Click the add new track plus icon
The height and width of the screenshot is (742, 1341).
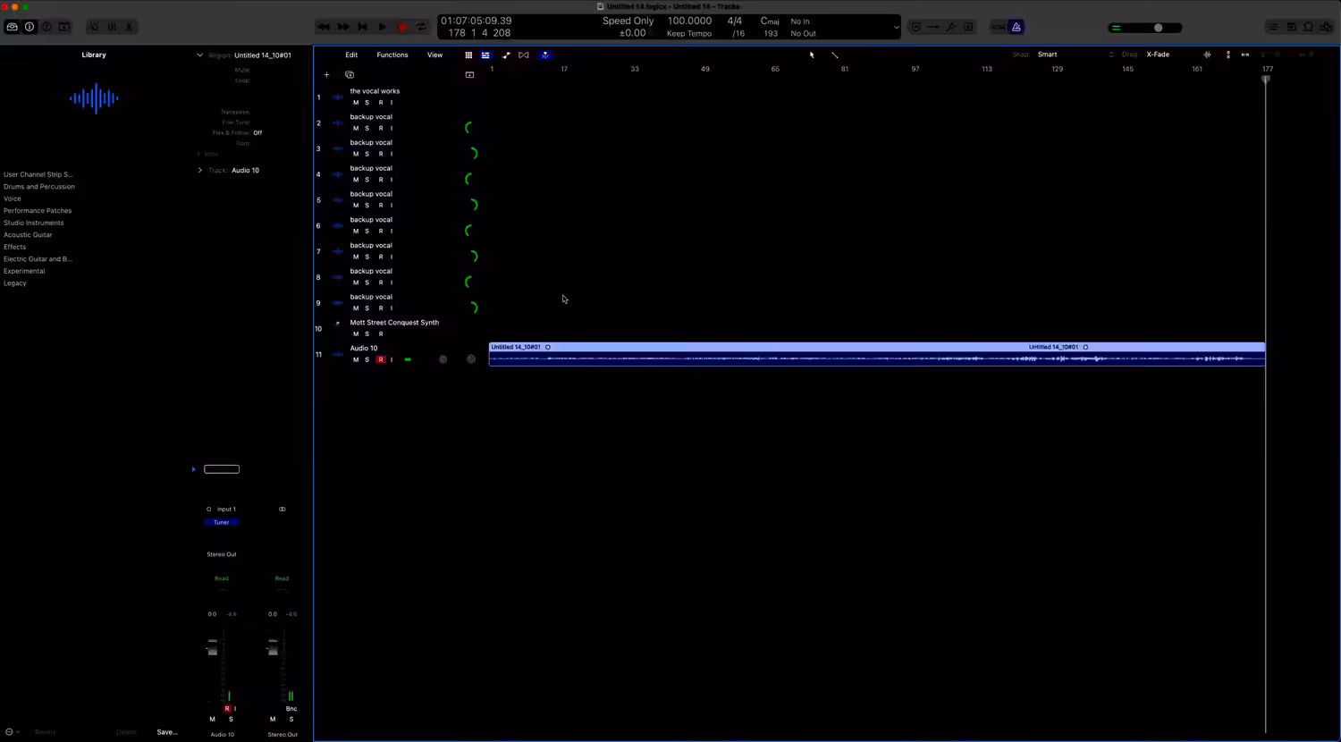pyautogui.click(x=326, y=75)
